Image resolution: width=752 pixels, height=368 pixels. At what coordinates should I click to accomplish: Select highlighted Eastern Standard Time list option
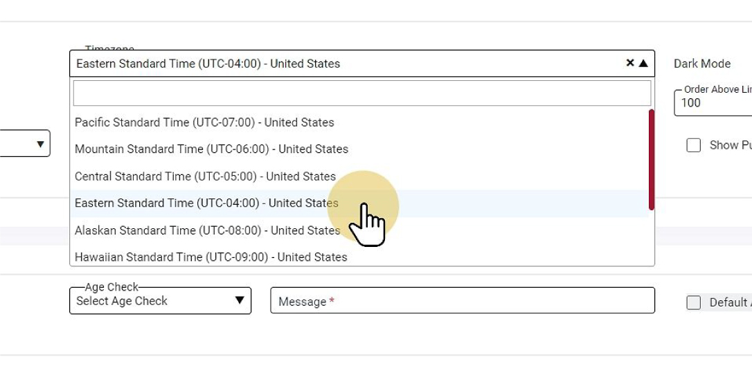coord(206,203)
